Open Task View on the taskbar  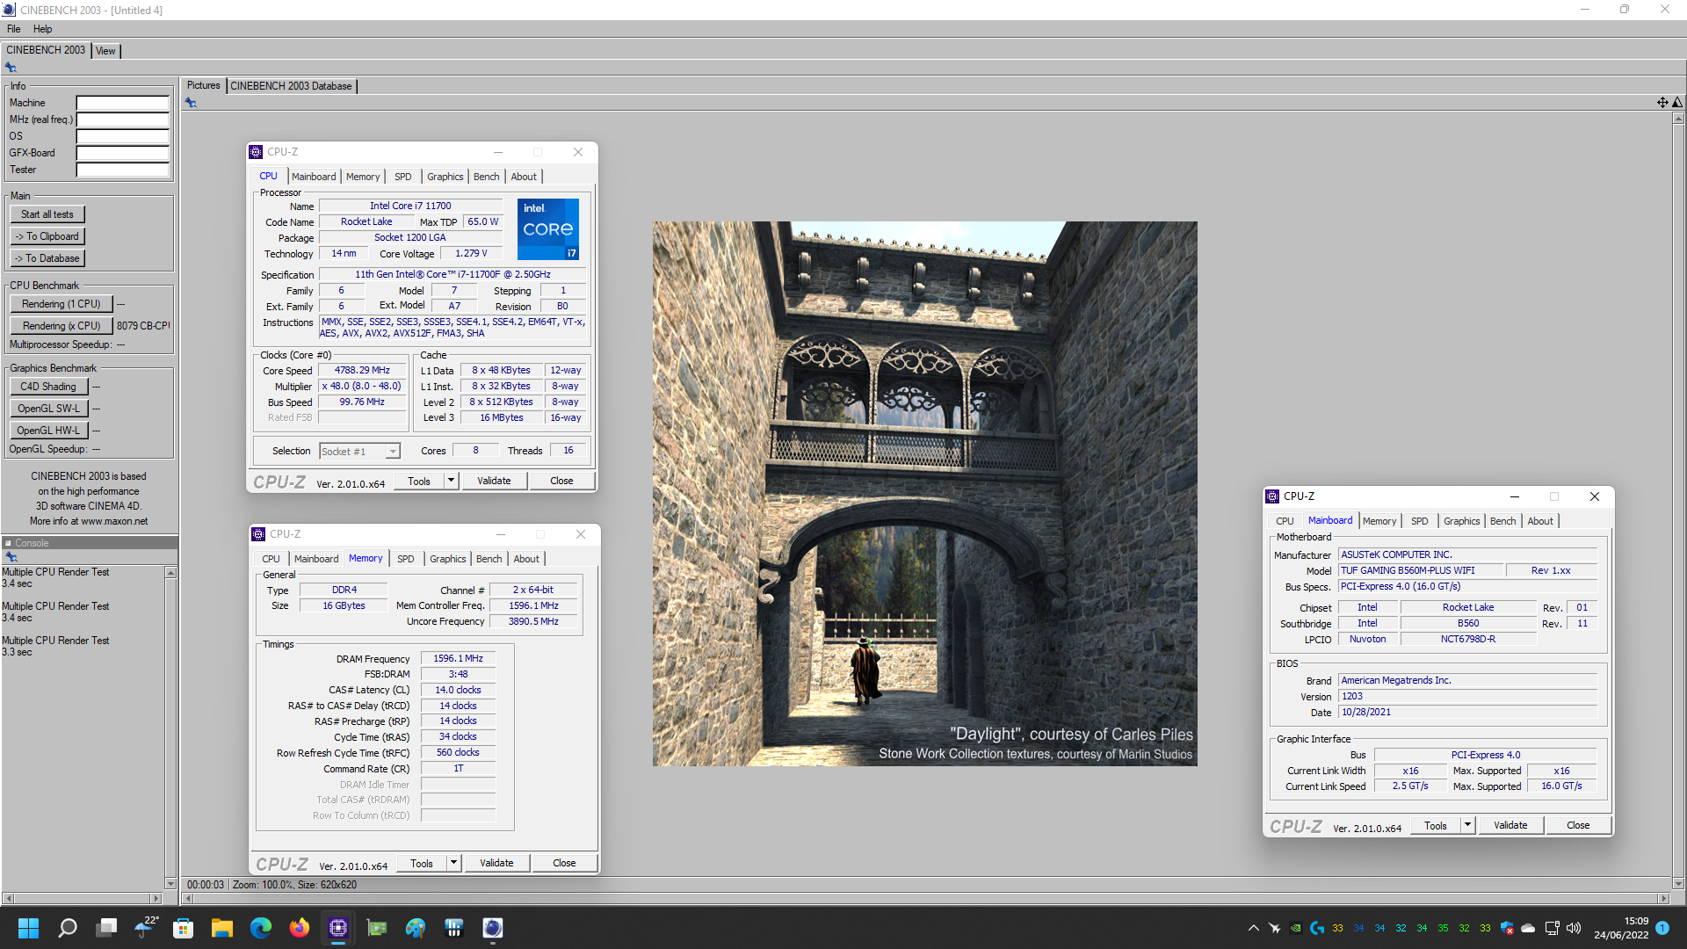[x=106, y=928]
